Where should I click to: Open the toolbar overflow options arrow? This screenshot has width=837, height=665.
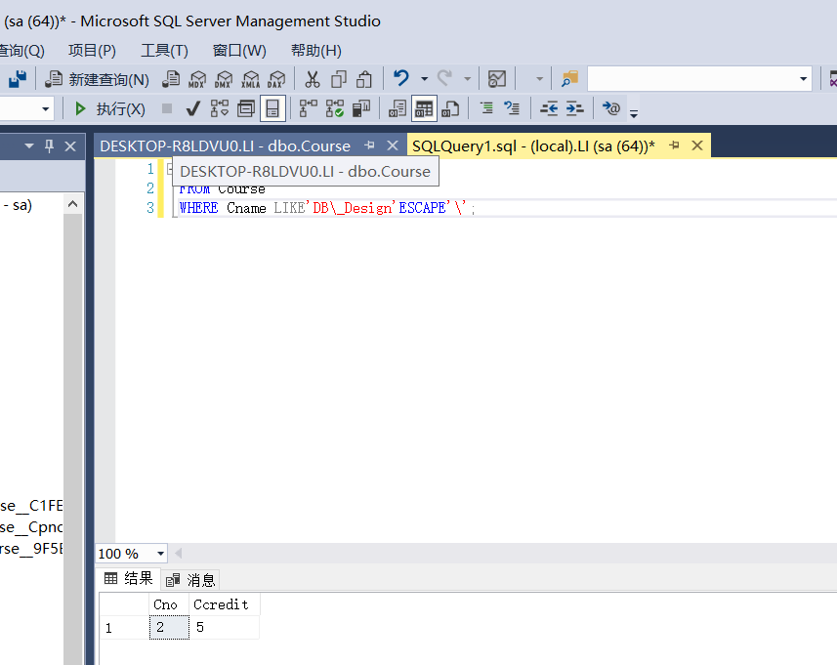click(634, 112)
